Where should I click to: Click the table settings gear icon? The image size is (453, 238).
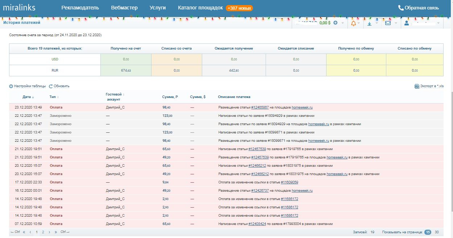pyautogui.click(x=11, y=86)
